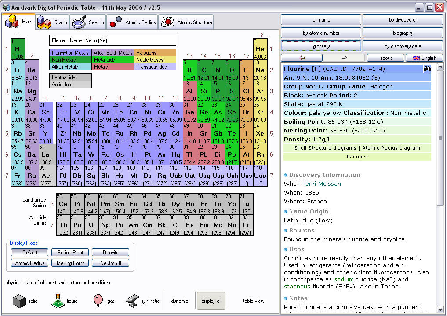Switch to table view

[x=254, y=301]
